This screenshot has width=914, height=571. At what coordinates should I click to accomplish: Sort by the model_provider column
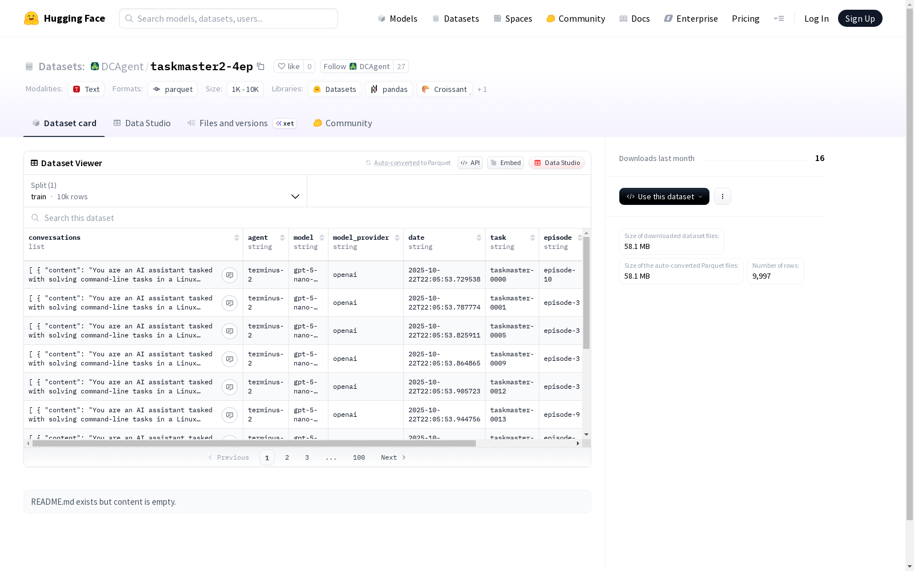click(x=397, y=238)
